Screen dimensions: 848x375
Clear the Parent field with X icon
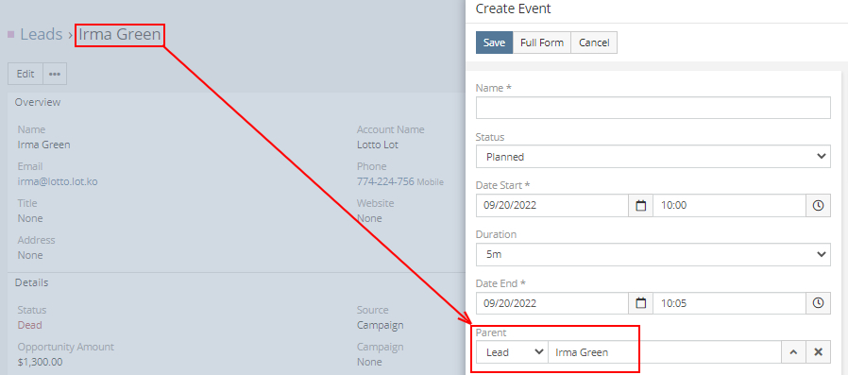819,352
